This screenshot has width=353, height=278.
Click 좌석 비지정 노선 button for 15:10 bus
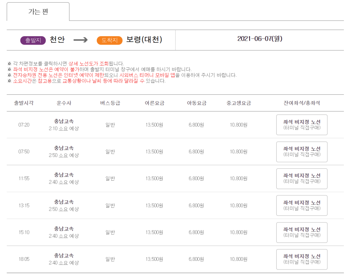tap(302, 233)
